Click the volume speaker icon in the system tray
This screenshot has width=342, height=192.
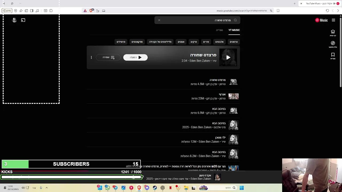click(23, 188)
